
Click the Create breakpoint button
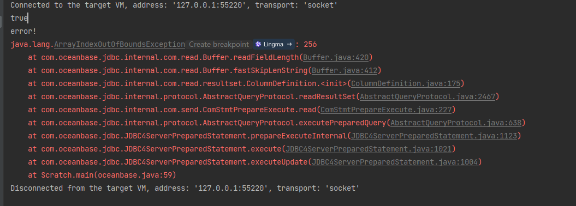(218, 44)
